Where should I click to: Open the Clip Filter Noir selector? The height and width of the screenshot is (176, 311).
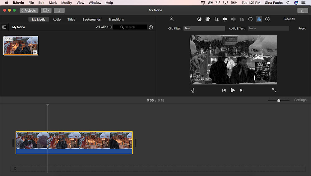click(204, 28)
